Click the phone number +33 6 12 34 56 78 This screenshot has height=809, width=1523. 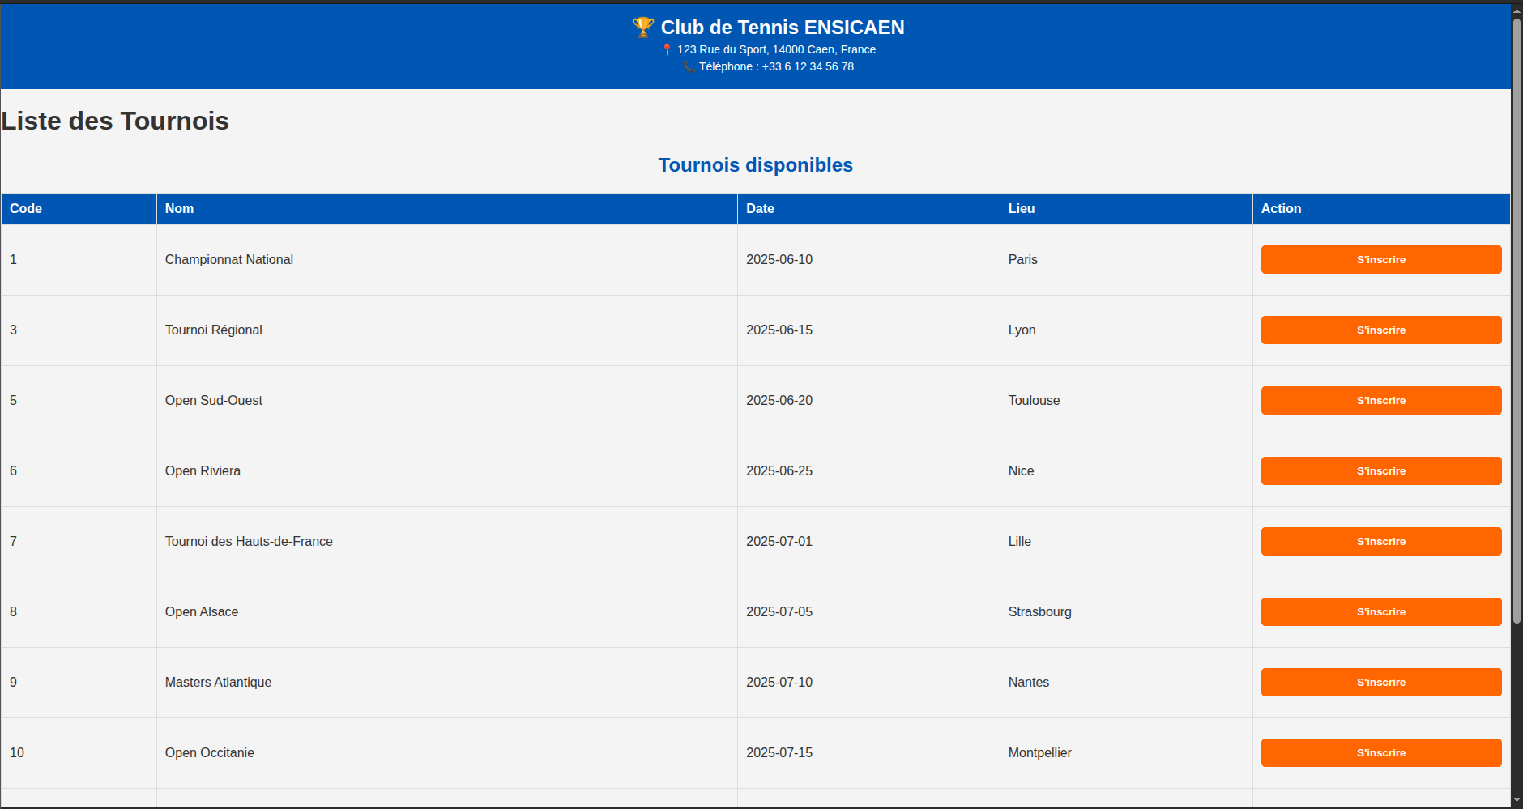coord(808,67)
